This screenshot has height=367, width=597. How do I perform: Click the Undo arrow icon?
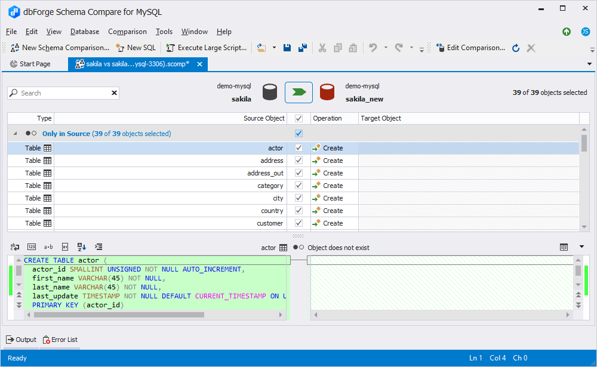pos(373,48)
